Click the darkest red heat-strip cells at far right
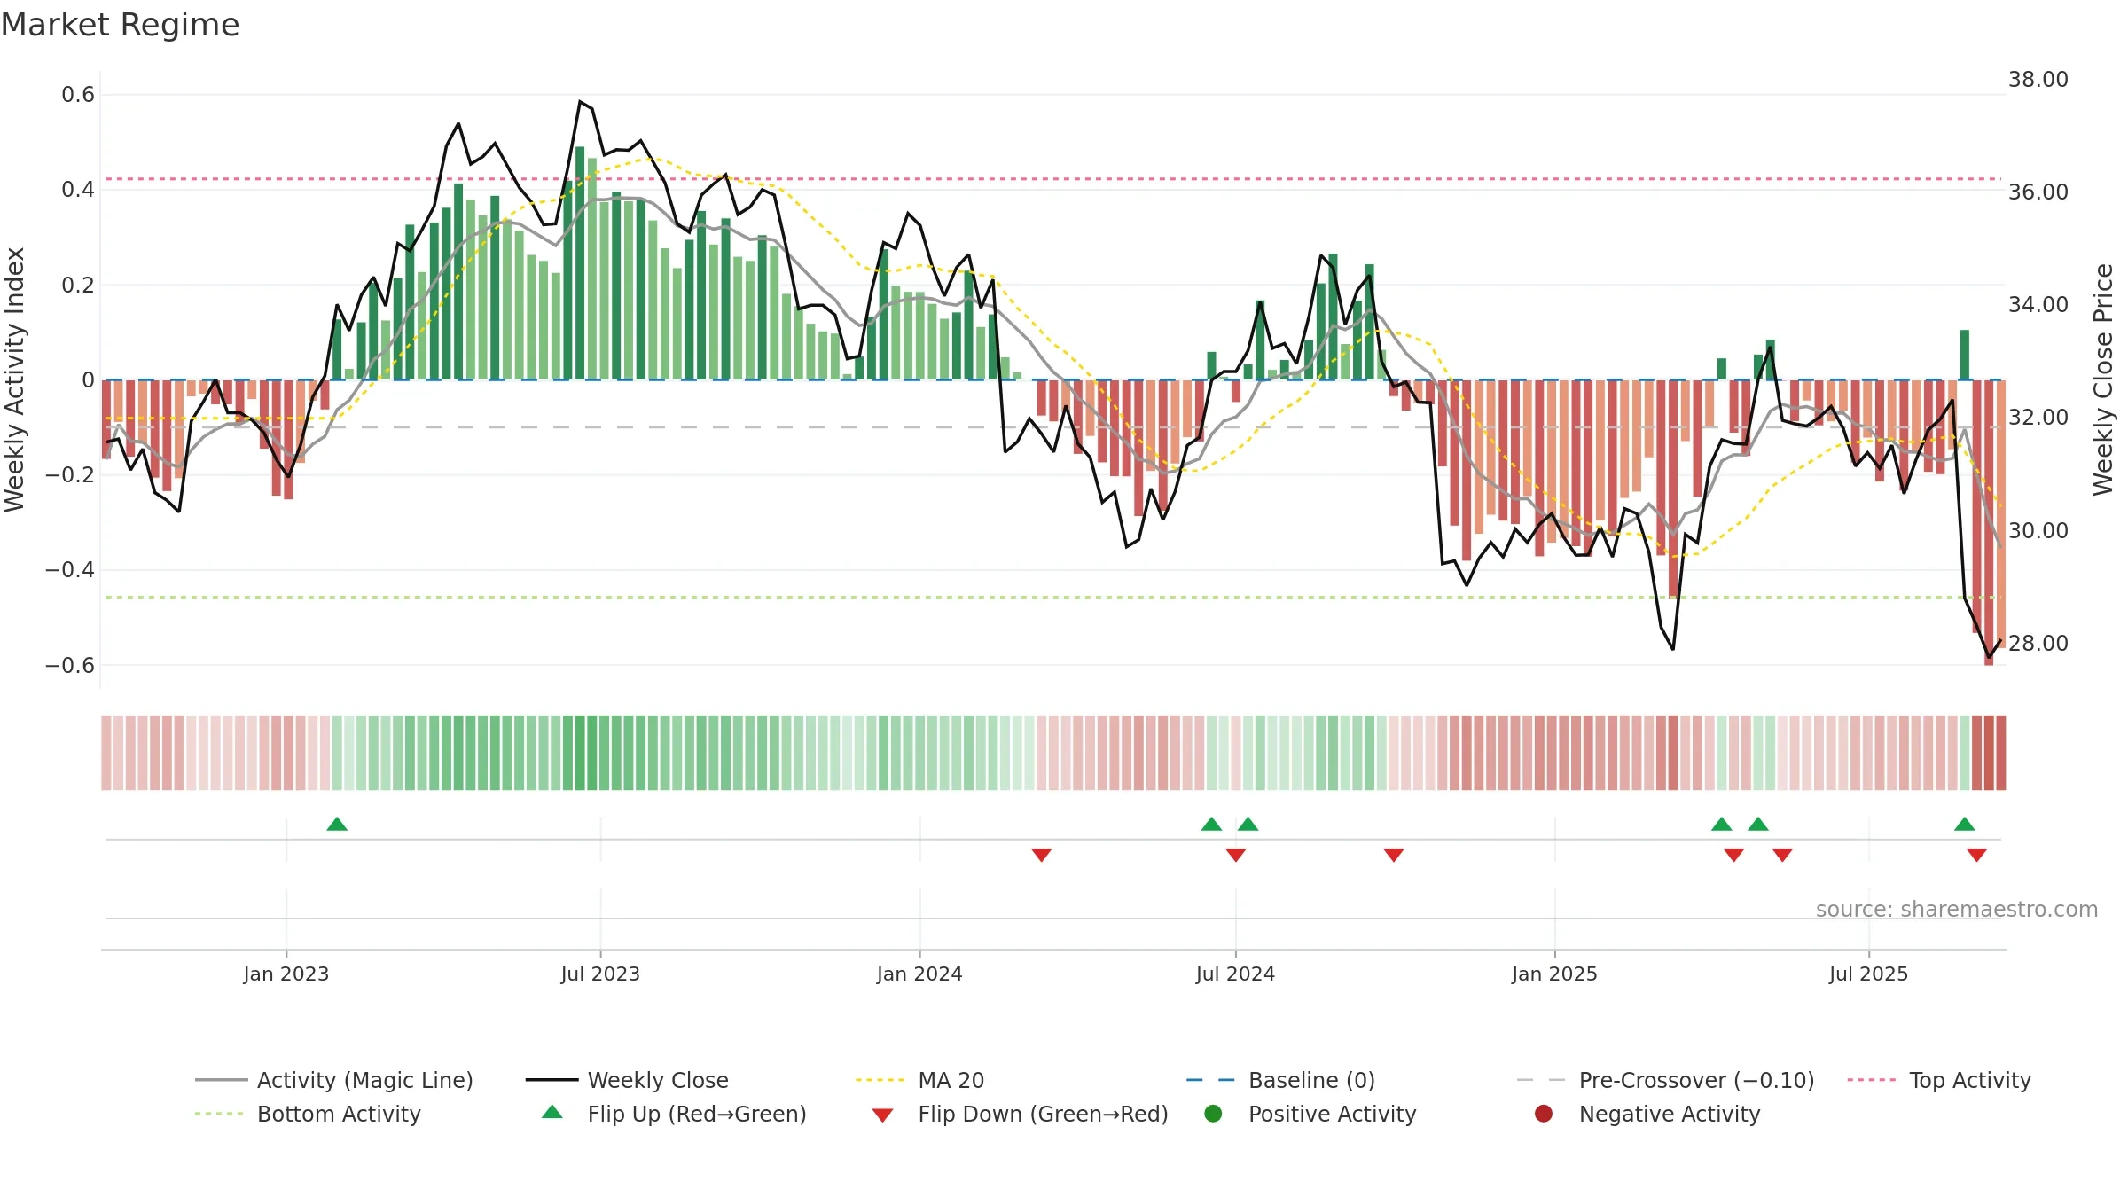The image size is (2128, 1197). click(x=1989, y=753)
